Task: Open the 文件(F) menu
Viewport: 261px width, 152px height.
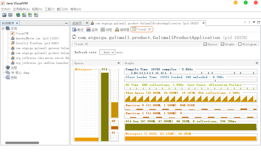Action: (x=6, y=9)
